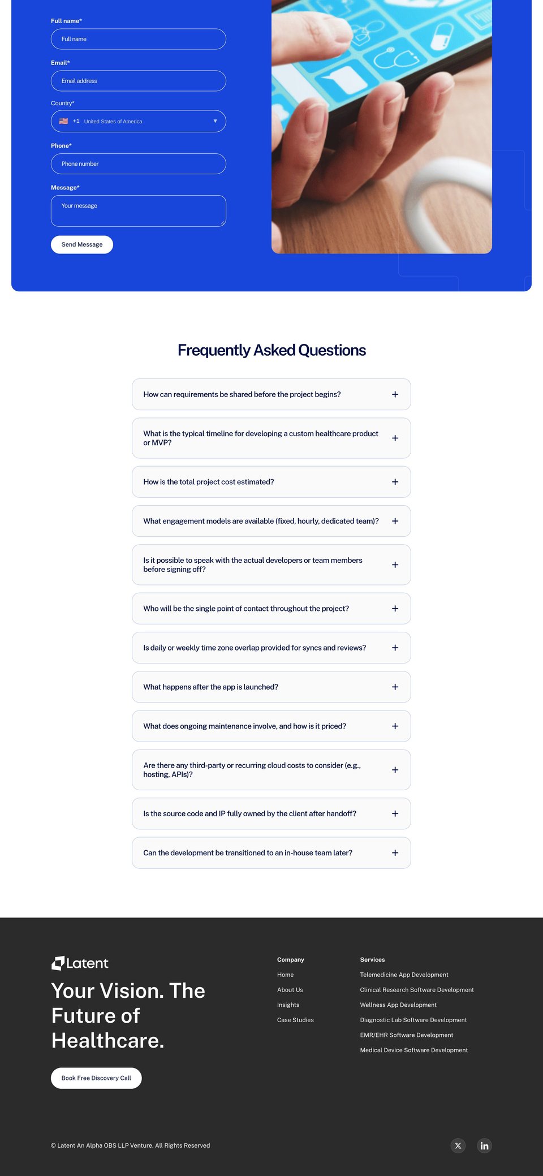Open the Country dropdown arrow
543x1176 pixels.
coord(215,121)
